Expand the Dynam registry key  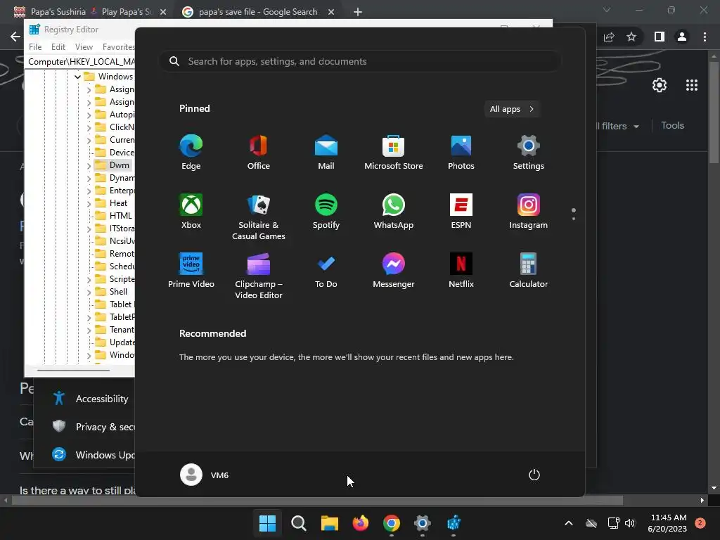89,178
